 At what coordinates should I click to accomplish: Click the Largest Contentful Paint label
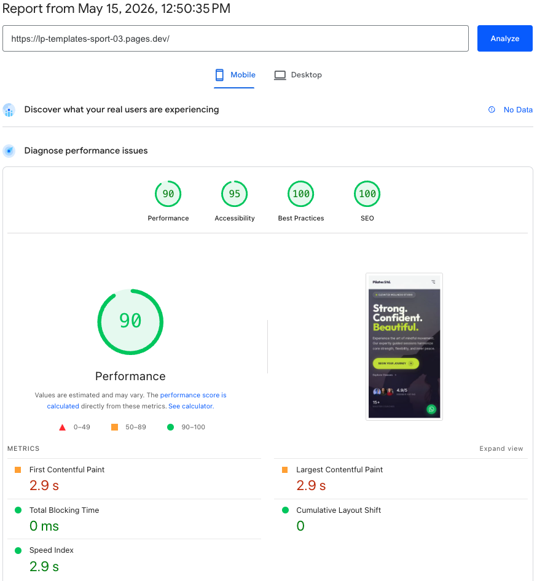pyautogui.click(x=339, y=469)
